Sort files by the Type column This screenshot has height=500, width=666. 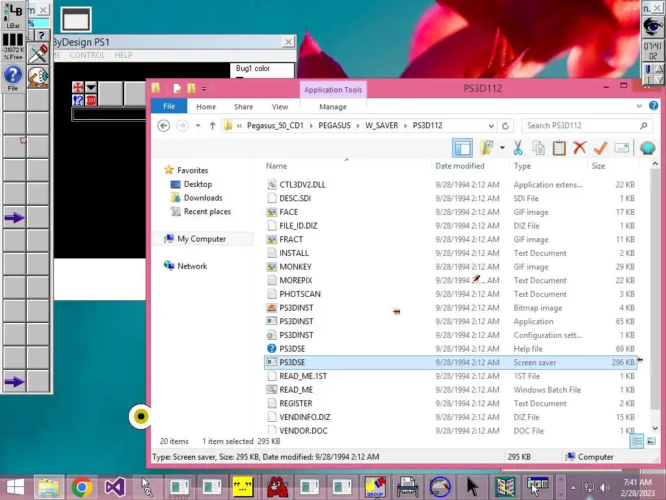[x=522, y=166]
